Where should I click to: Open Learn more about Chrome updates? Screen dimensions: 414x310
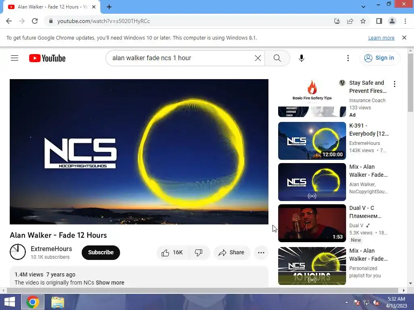coord(381,38)
